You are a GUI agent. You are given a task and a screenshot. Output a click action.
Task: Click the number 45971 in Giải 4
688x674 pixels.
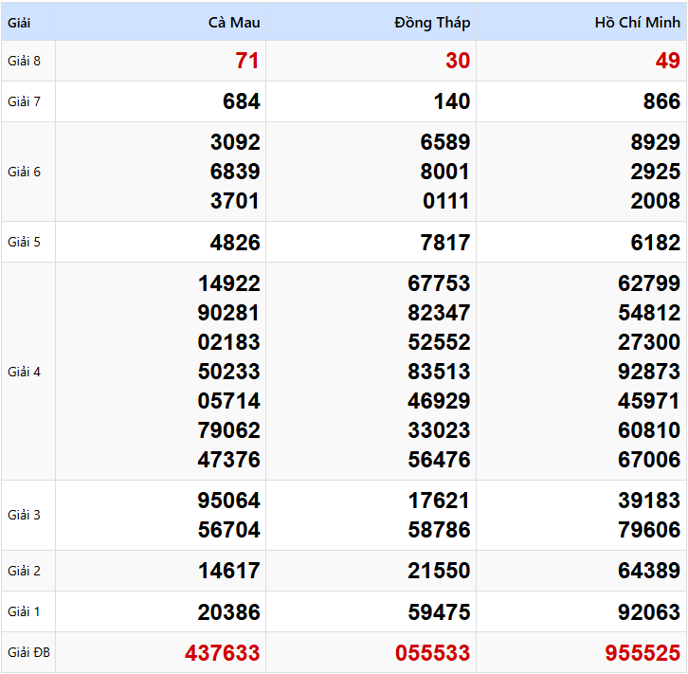(x=649, y=401)
